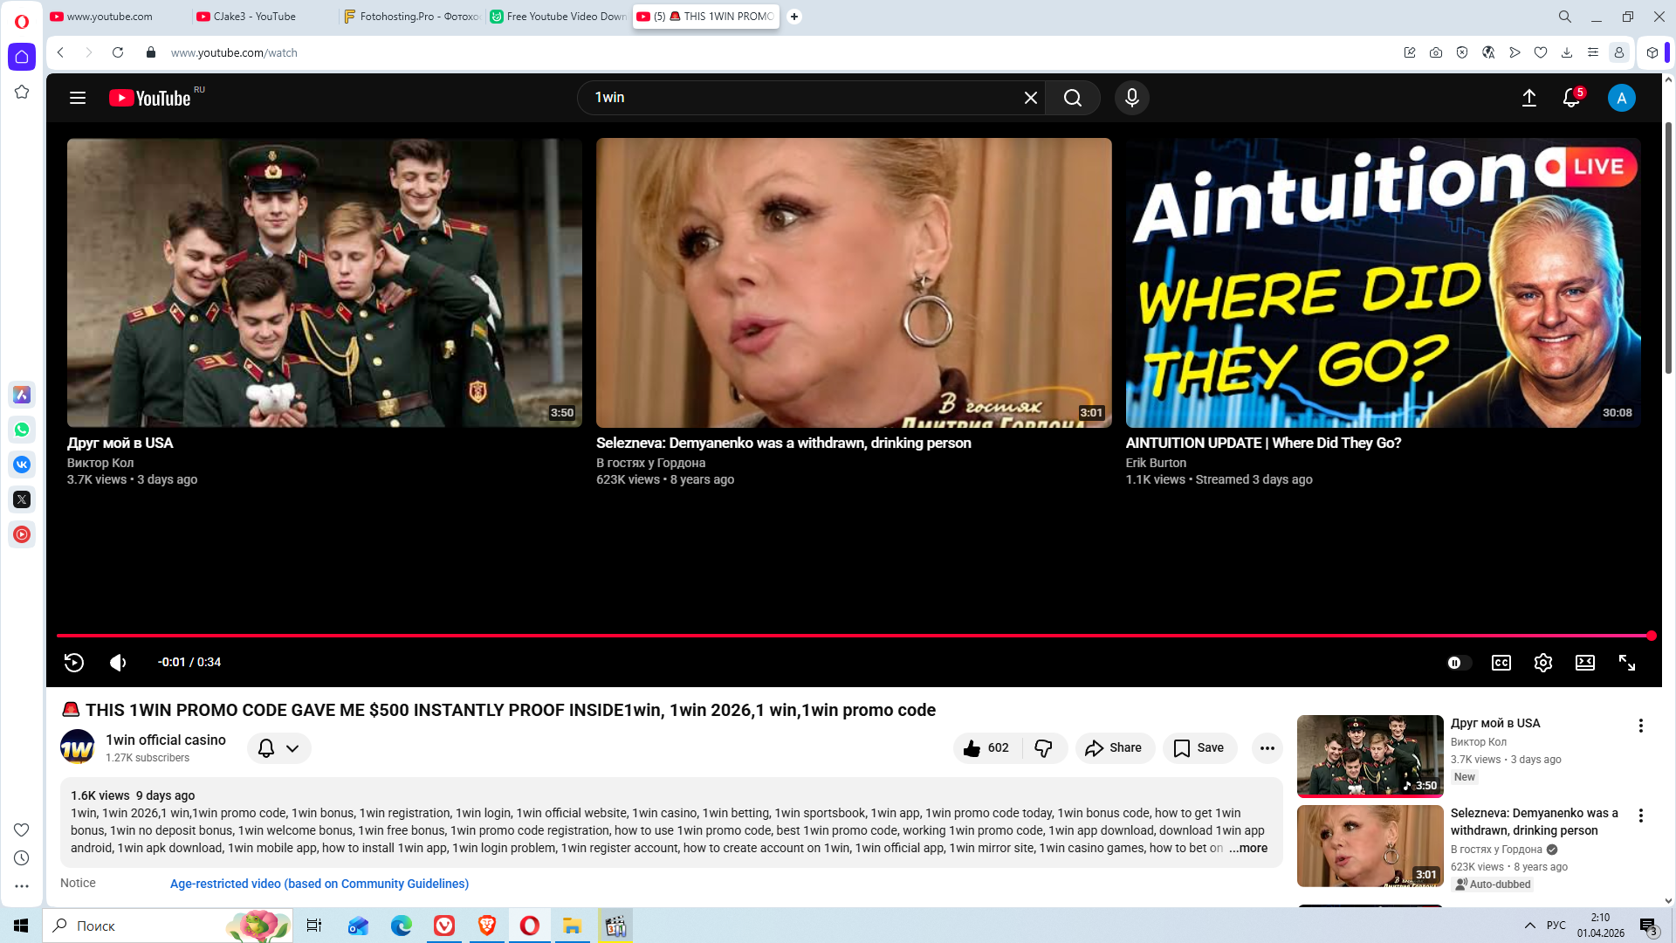Dislike the 1win video
1676x943 pixels.
(x=1043, y=748)
